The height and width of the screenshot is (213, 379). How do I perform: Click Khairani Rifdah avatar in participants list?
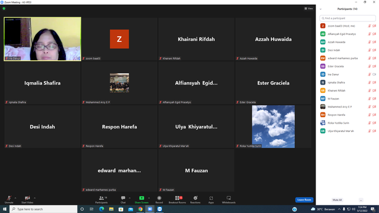tap(323, 91)
